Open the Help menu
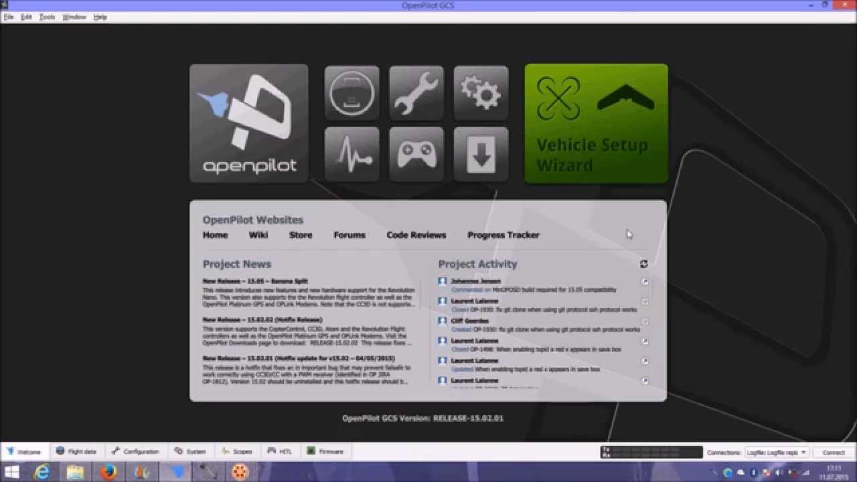 [x=100, y=17]
